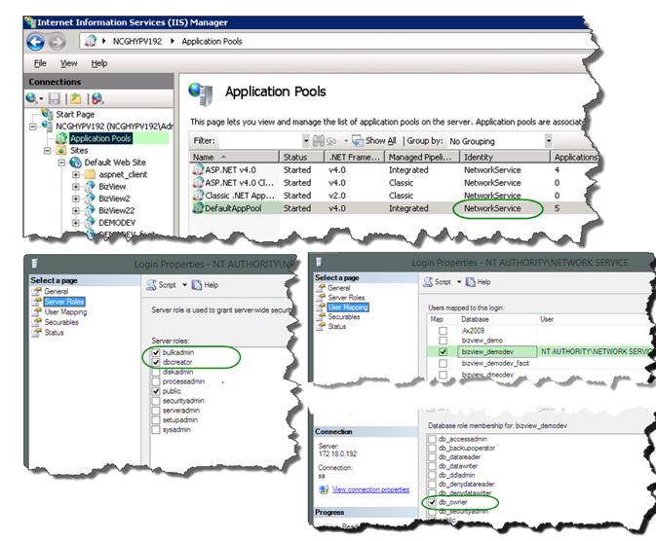Expand the aspnet_client node
656x541 pixels.
click(76, 174)
